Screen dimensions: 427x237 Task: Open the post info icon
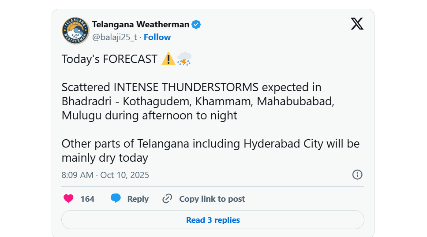357,174
